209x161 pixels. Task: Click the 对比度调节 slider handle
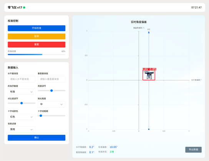(22, 103)
